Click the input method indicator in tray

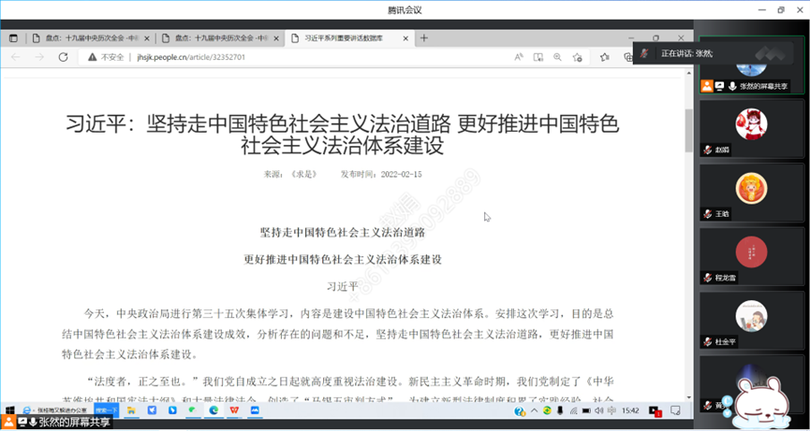tap(612, 410)
